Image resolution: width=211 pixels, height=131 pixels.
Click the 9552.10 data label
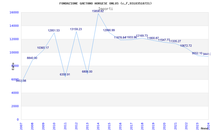coord(197,53)
